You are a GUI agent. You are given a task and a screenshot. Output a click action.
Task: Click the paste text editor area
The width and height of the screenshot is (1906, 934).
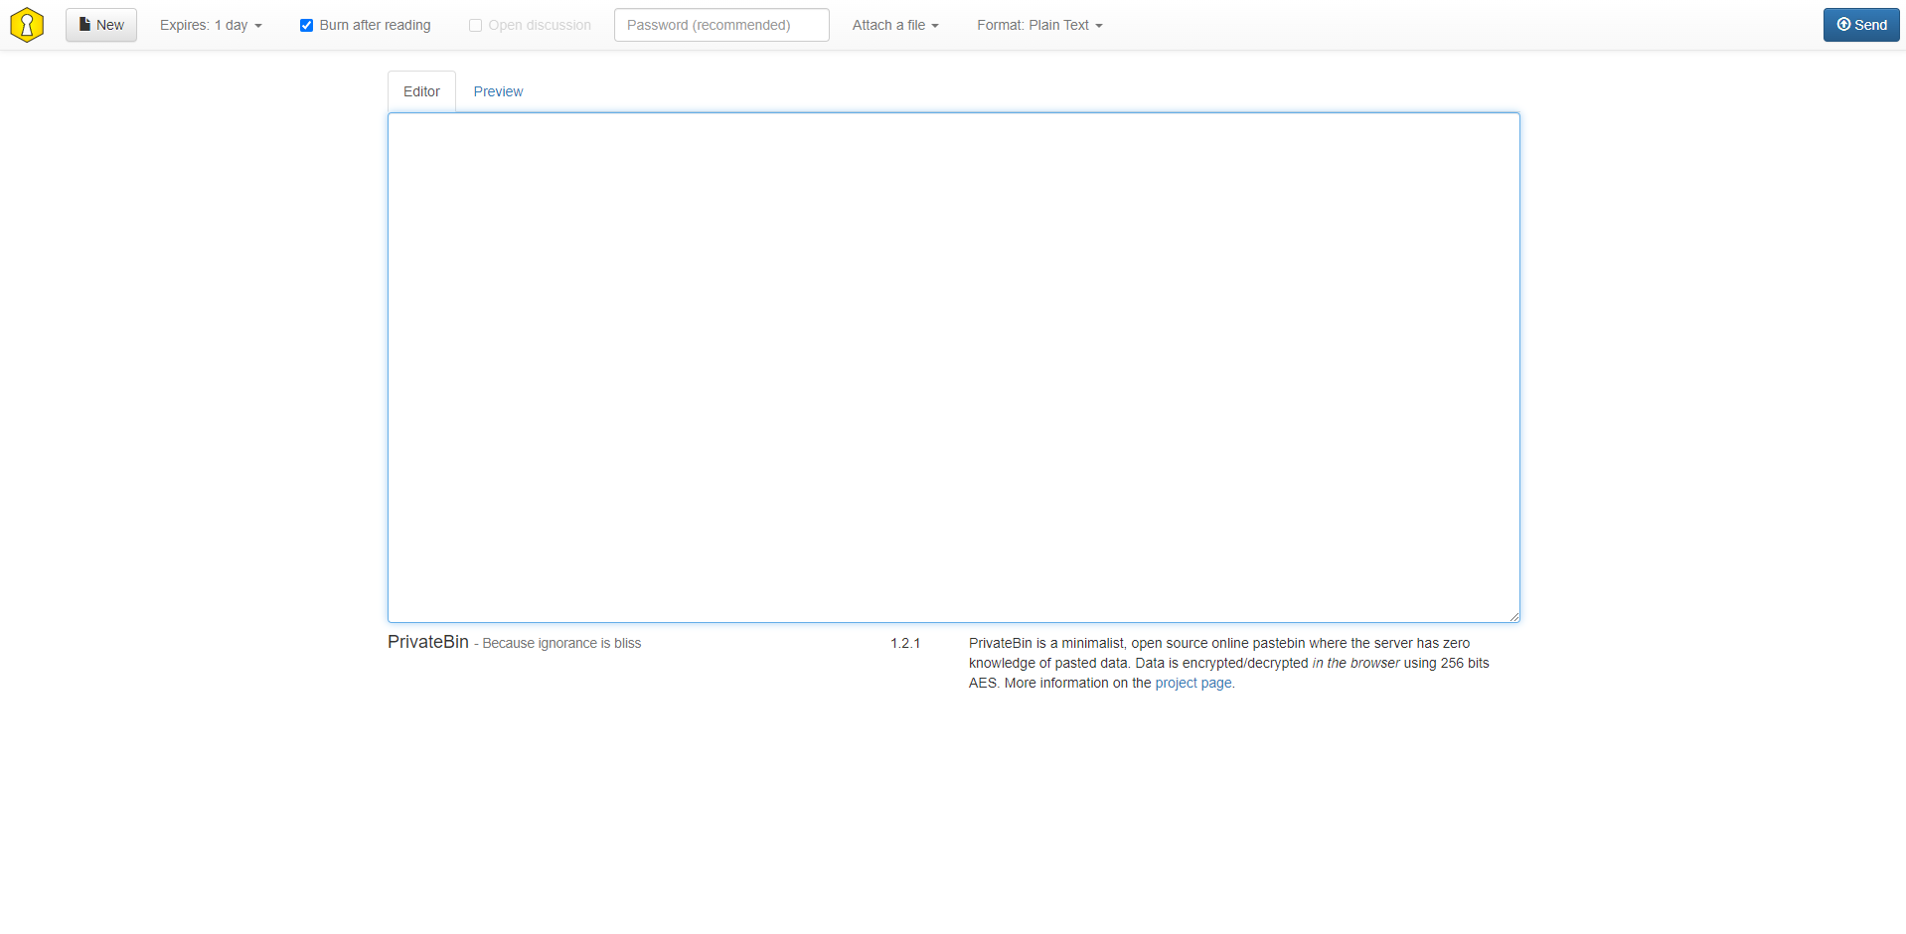(952, 366)
